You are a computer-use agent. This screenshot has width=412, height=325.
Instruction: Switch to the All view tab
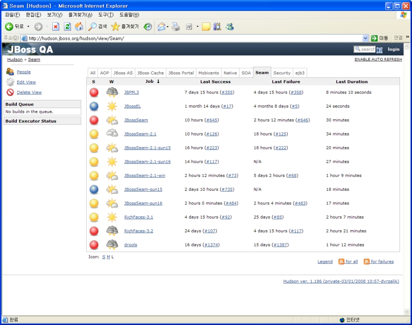tap(93, 73)
